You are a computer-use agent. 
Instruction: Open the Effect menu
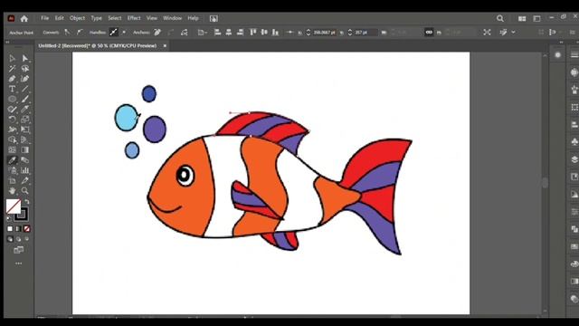[x=134, y=18]
